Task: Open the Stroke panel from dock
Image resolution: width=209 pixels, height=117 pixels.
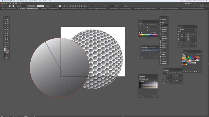Action: click(164, 54)
